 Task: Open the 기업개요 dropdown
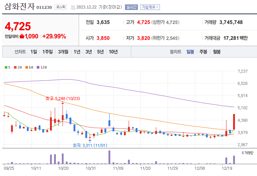point(150,7)
